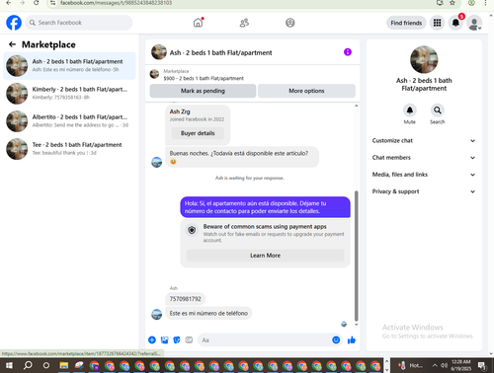Viewport: 494px width, 373px height.
Task: Open Buyer details for Ash Zrg
Action: (x=198, y=133)
